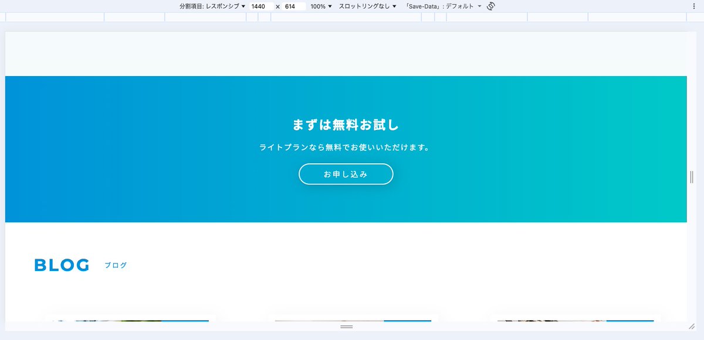Select the viewport height field showing 614
This screenshot has height=340, width=704.
click(x=290, y=6)
